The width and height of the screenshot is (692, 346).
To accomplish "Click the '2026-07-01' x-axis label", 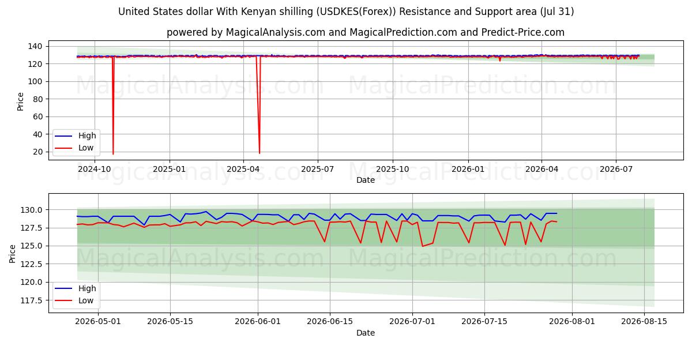I will point(413,322).
